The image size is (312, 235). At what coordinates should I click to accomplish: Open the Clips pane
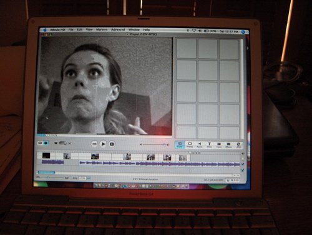pyautogui.click(x=180, y=145)
